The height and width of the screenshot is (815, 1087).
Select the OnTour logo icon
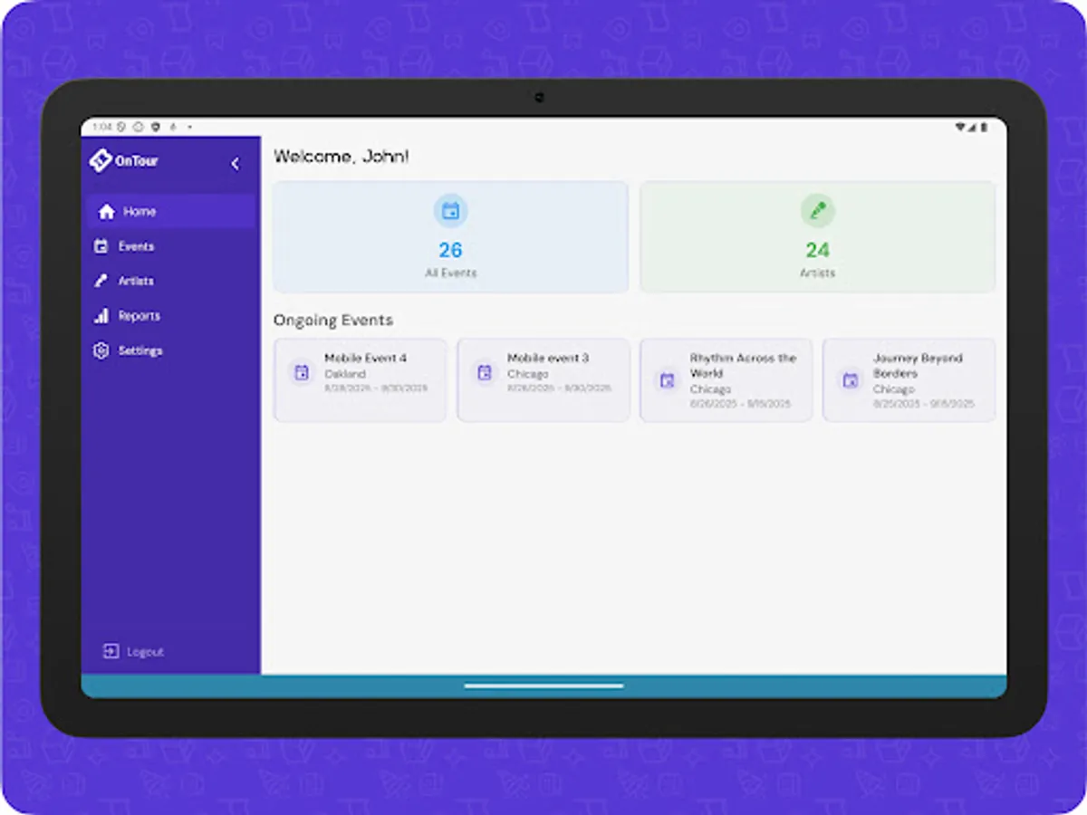[x=101, y=160]
